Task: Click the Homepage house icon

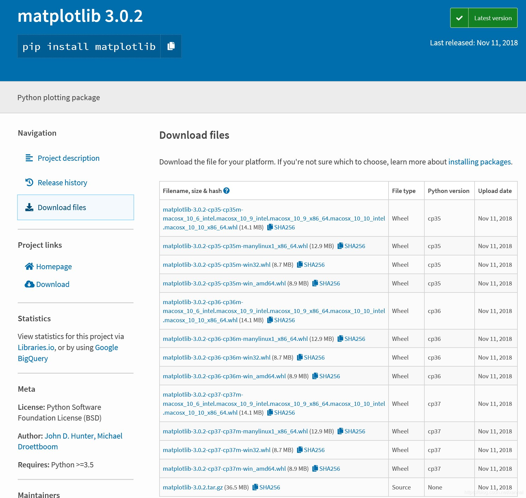Action: (x=29, y=266)
